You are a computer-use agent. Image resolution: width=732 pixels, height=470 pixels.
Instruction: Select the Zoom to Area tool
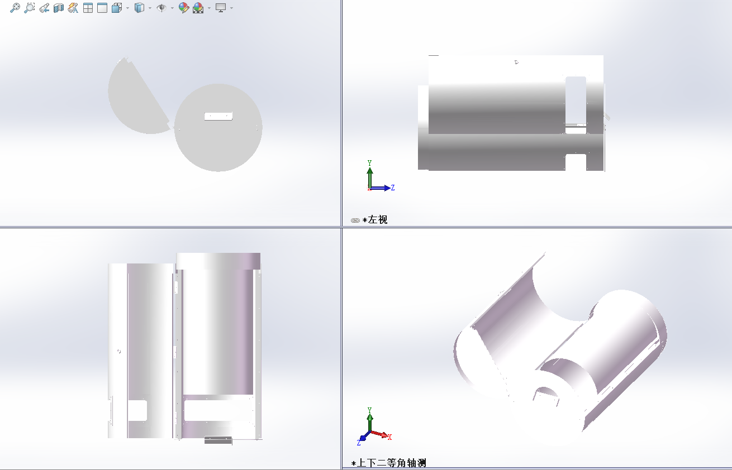pos(30,8)
